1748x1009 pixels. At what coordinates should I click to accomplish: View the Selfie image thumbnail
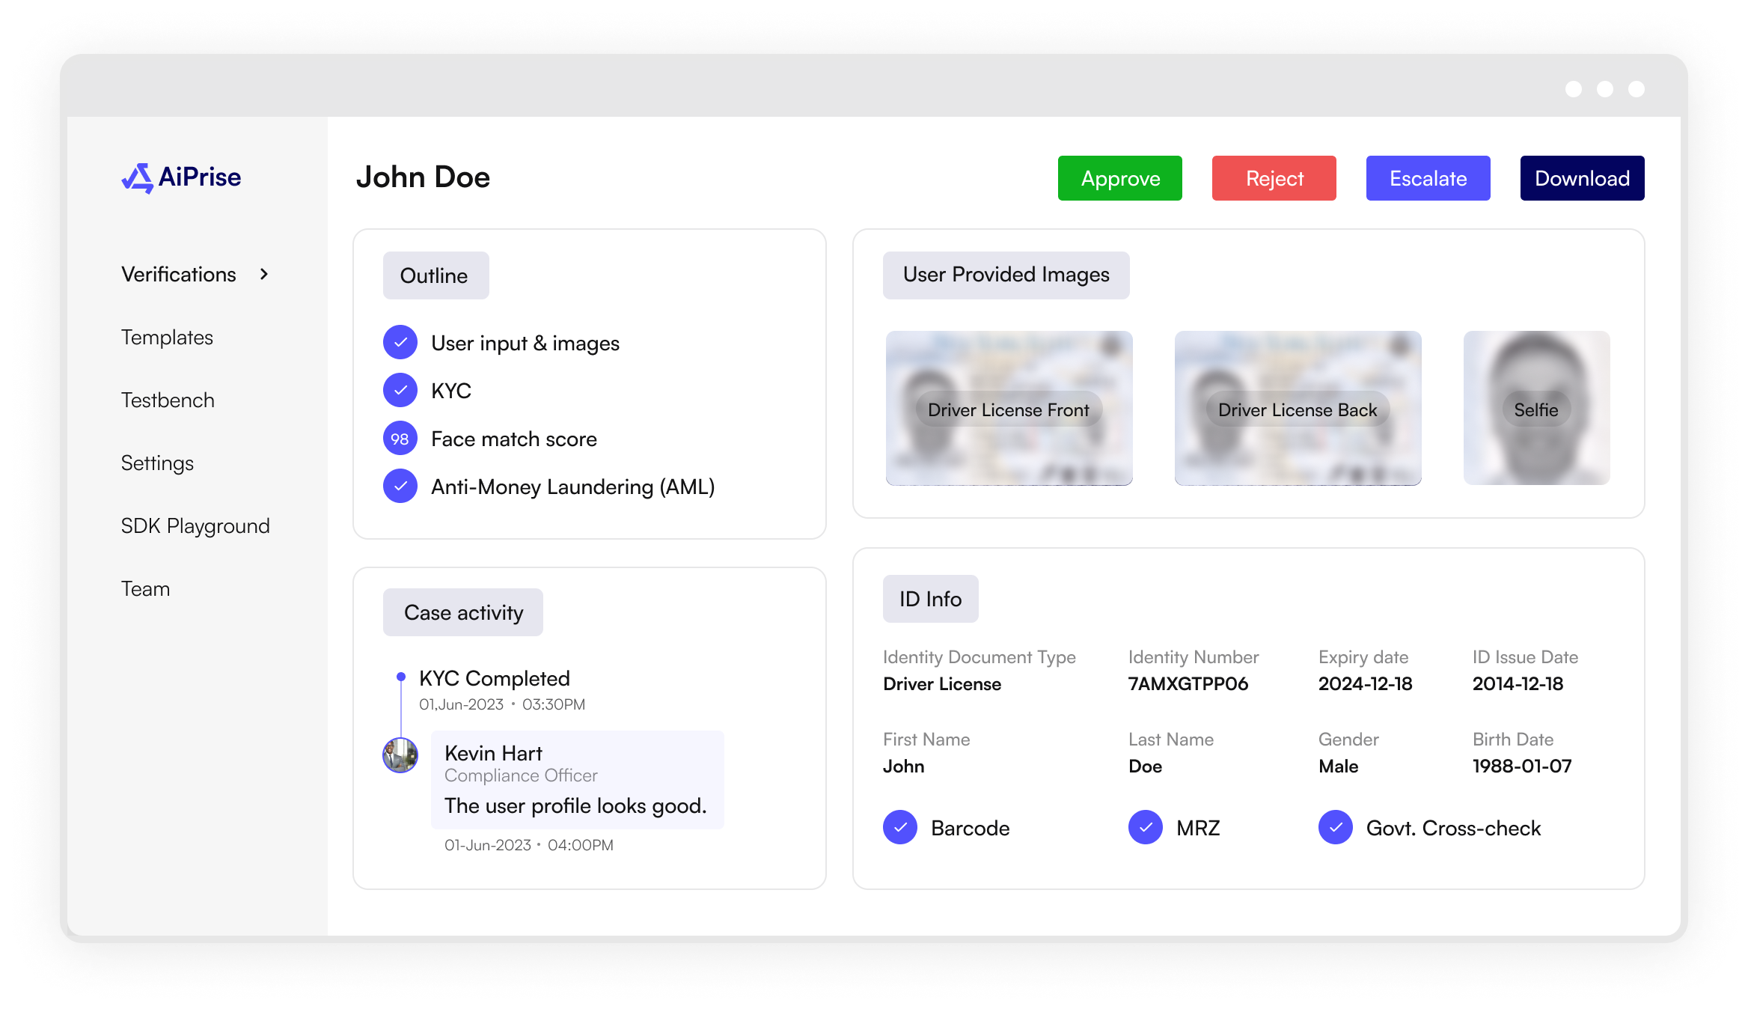pos(1536,408)
